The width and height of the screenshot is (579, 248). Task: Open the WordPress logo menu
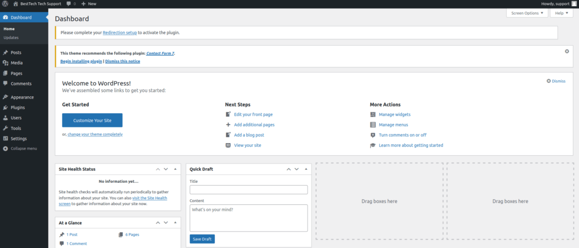click(6, 3)
